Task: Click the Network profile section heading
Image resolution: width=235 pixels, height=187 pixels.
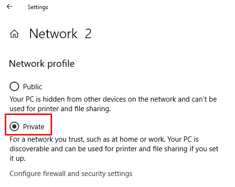Action: (42, 64)
